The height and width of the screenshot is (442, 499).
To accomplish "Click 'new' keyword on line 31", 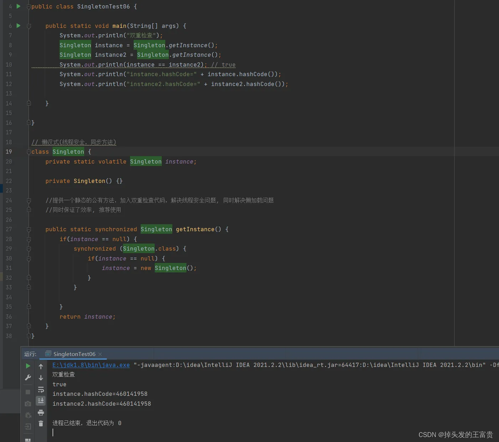I will point(146,268).
